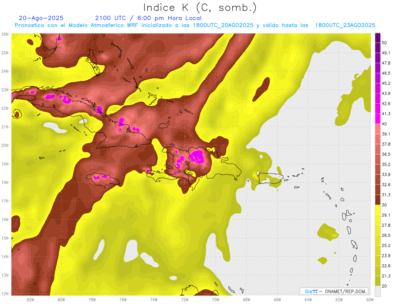This screenshot has height=304, width=393.
Task: Click latitude axis label "26N"
Action: pyautogui.click(x=5, y=34)
